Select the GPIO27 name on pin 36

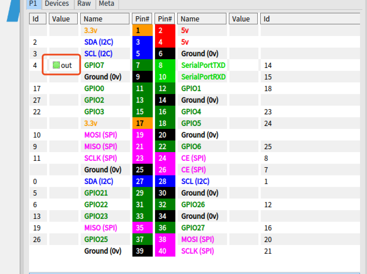click(x=193, y=228)
